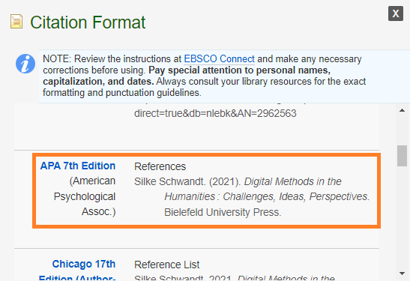Click the bold attention warning text

[x=187, y=76]
